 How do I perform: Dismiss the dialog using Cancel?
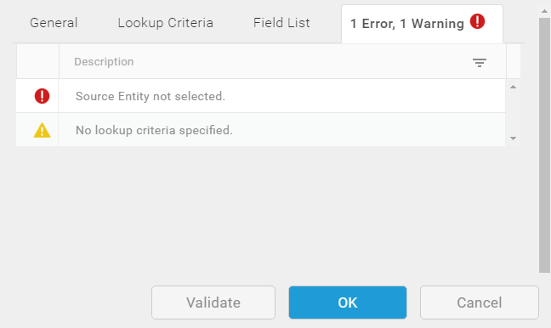coord(480,303)
